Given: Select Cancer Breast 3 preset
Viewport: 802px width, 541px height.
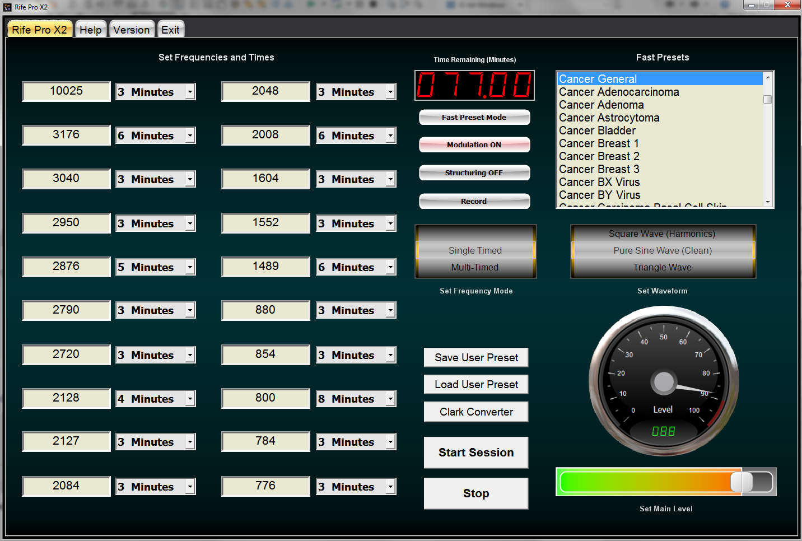Looking at the screenshot, I should [660, 169].
